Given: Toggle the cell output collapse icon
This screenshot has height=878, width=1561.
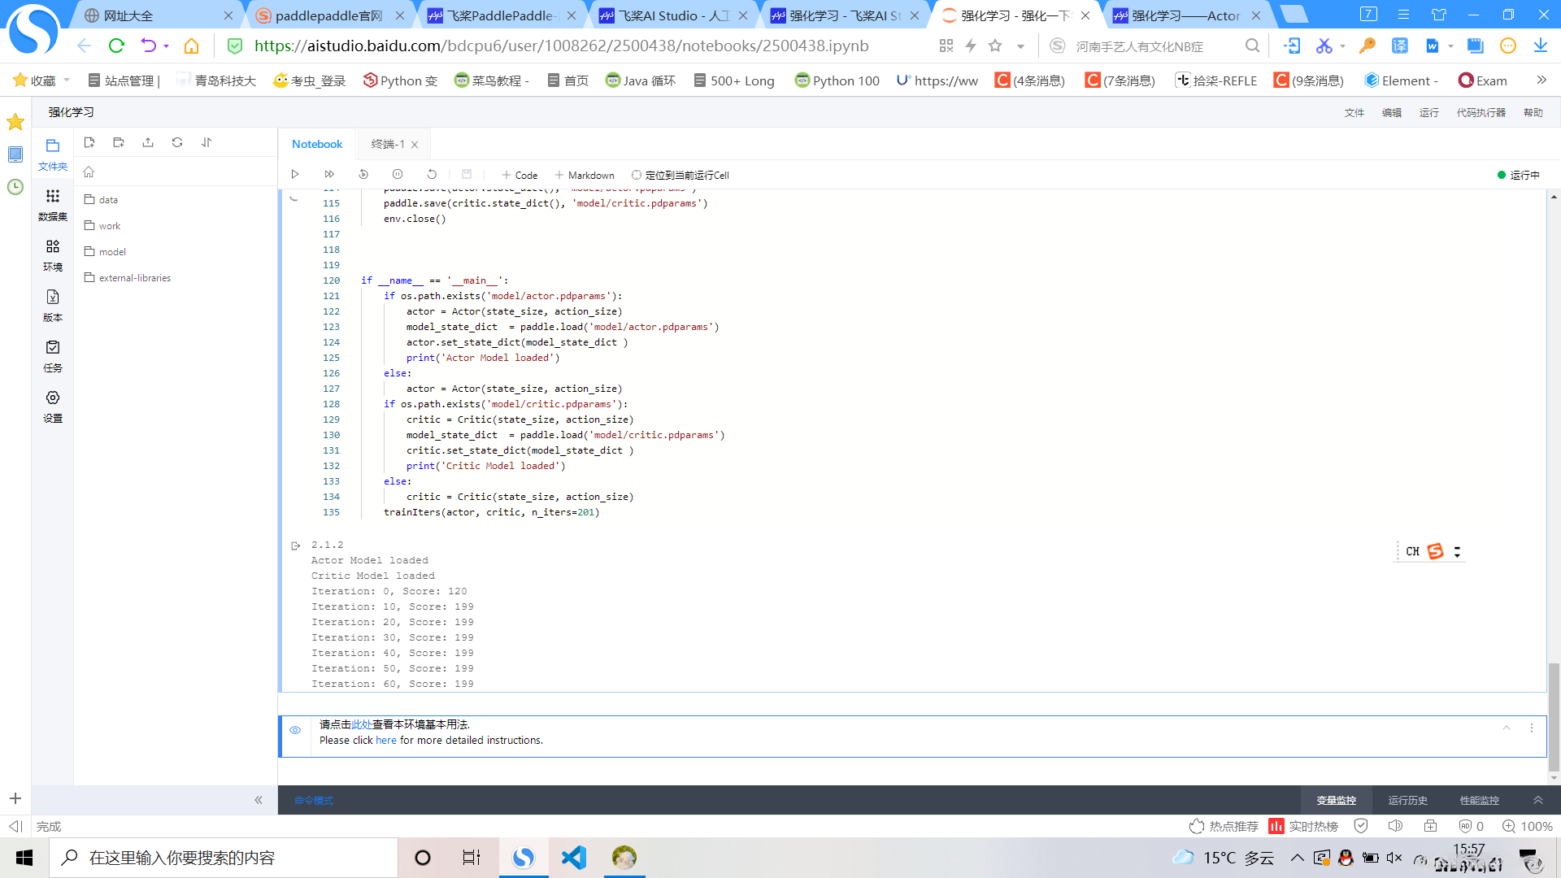Looking at the screenshot, I should pyautogui.click(x=296, y=545).
